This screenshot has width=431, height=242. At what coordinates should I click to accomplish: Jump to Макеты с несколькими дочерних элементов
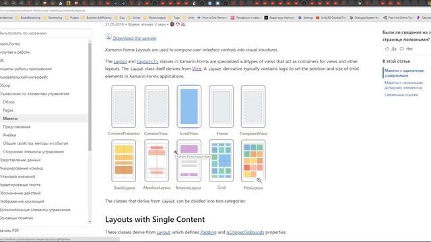[403, 85]
